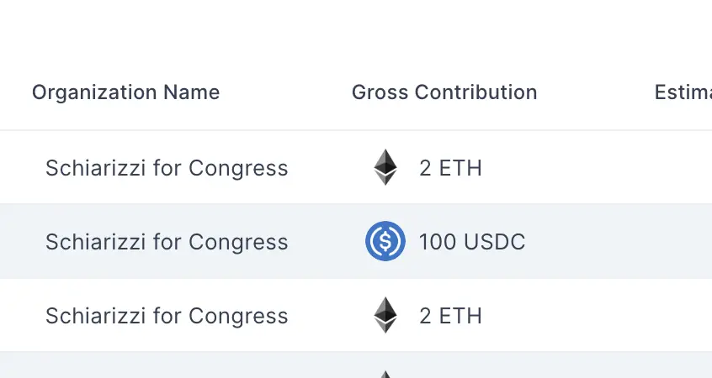Sort by Organization Name column header
This screenshot has width=712, height=378.
click(x=125, y=92)
